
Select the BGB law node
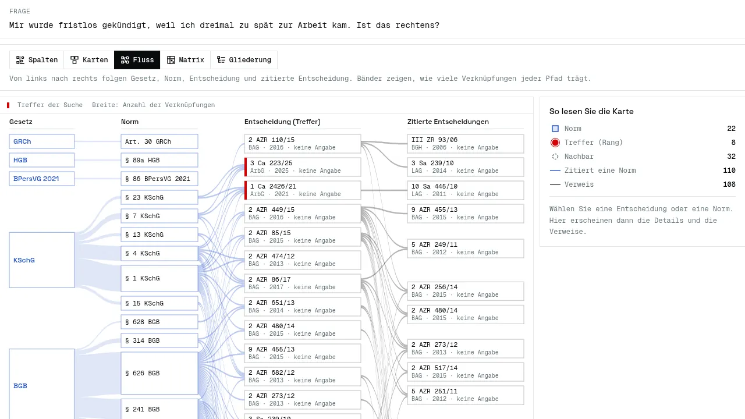(x=42, y=384)
